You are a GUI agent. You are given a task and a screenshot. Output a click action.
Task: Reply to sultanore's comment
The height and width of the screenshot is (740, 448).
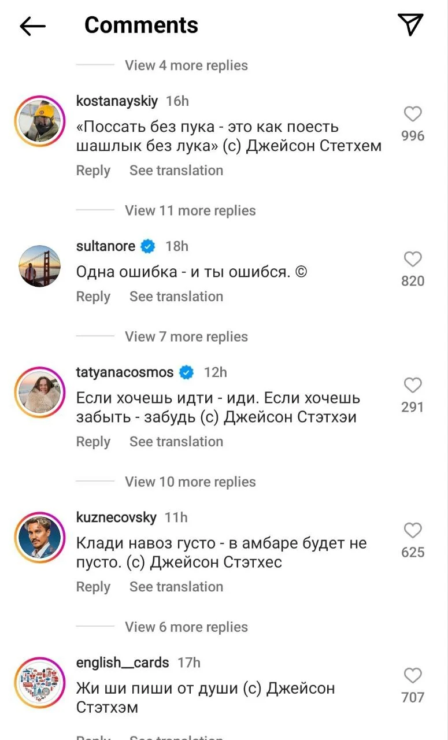(93, 297)
